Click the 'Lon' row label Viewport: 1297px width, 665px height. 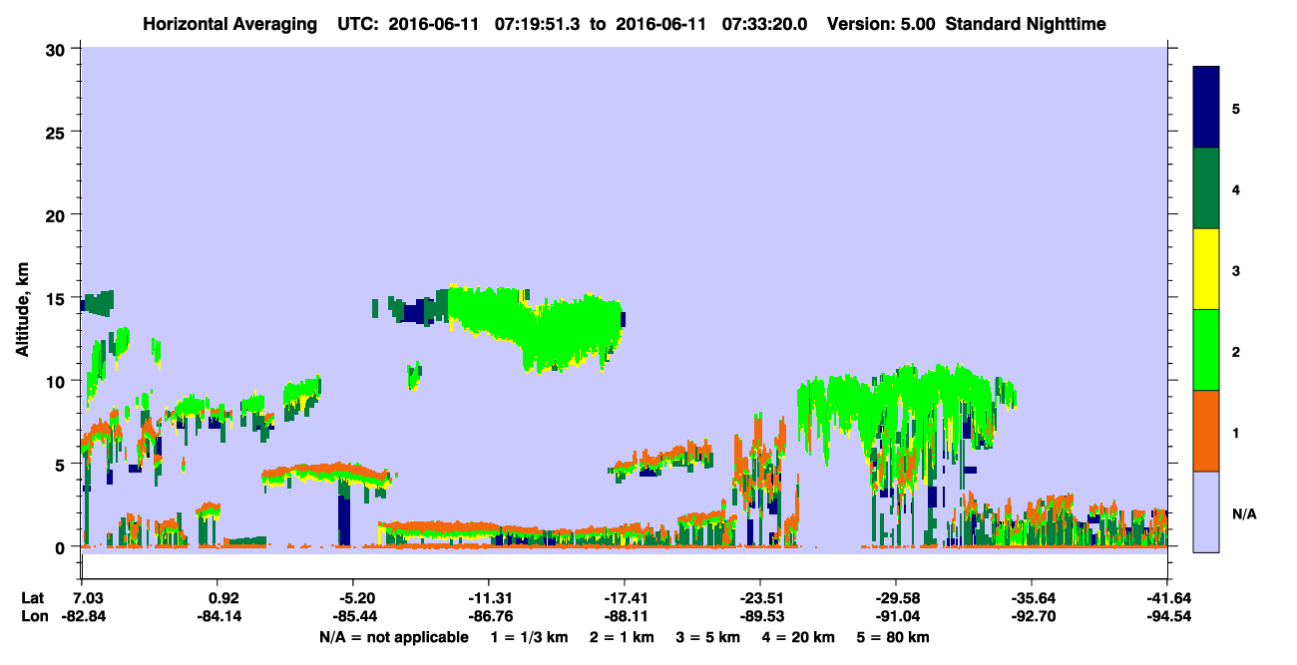point(33,616)
